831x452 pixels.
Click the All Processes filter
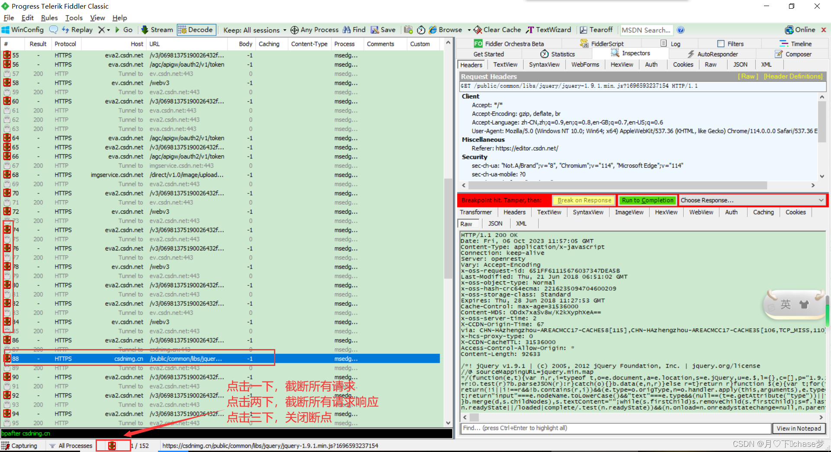[x=71, y=446]
